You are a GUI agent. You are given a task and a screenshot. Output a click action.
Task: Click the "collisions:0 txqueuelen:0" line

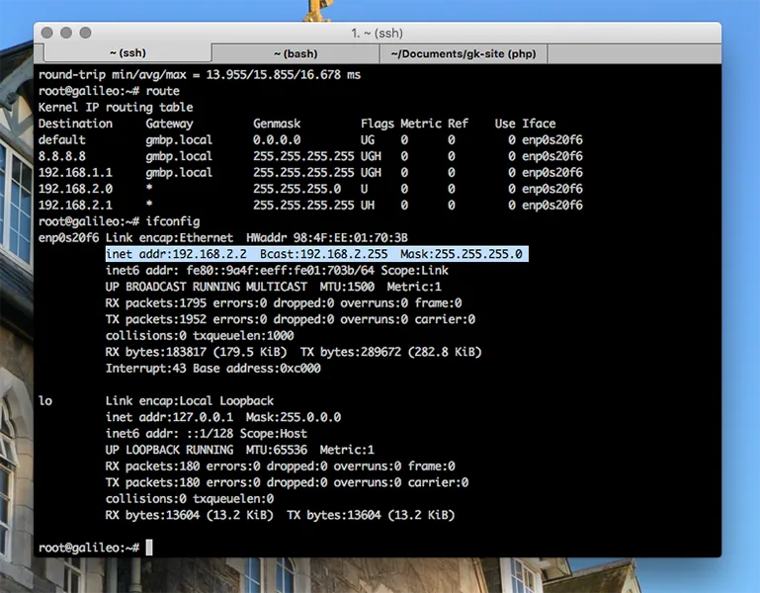click(190, 499)
